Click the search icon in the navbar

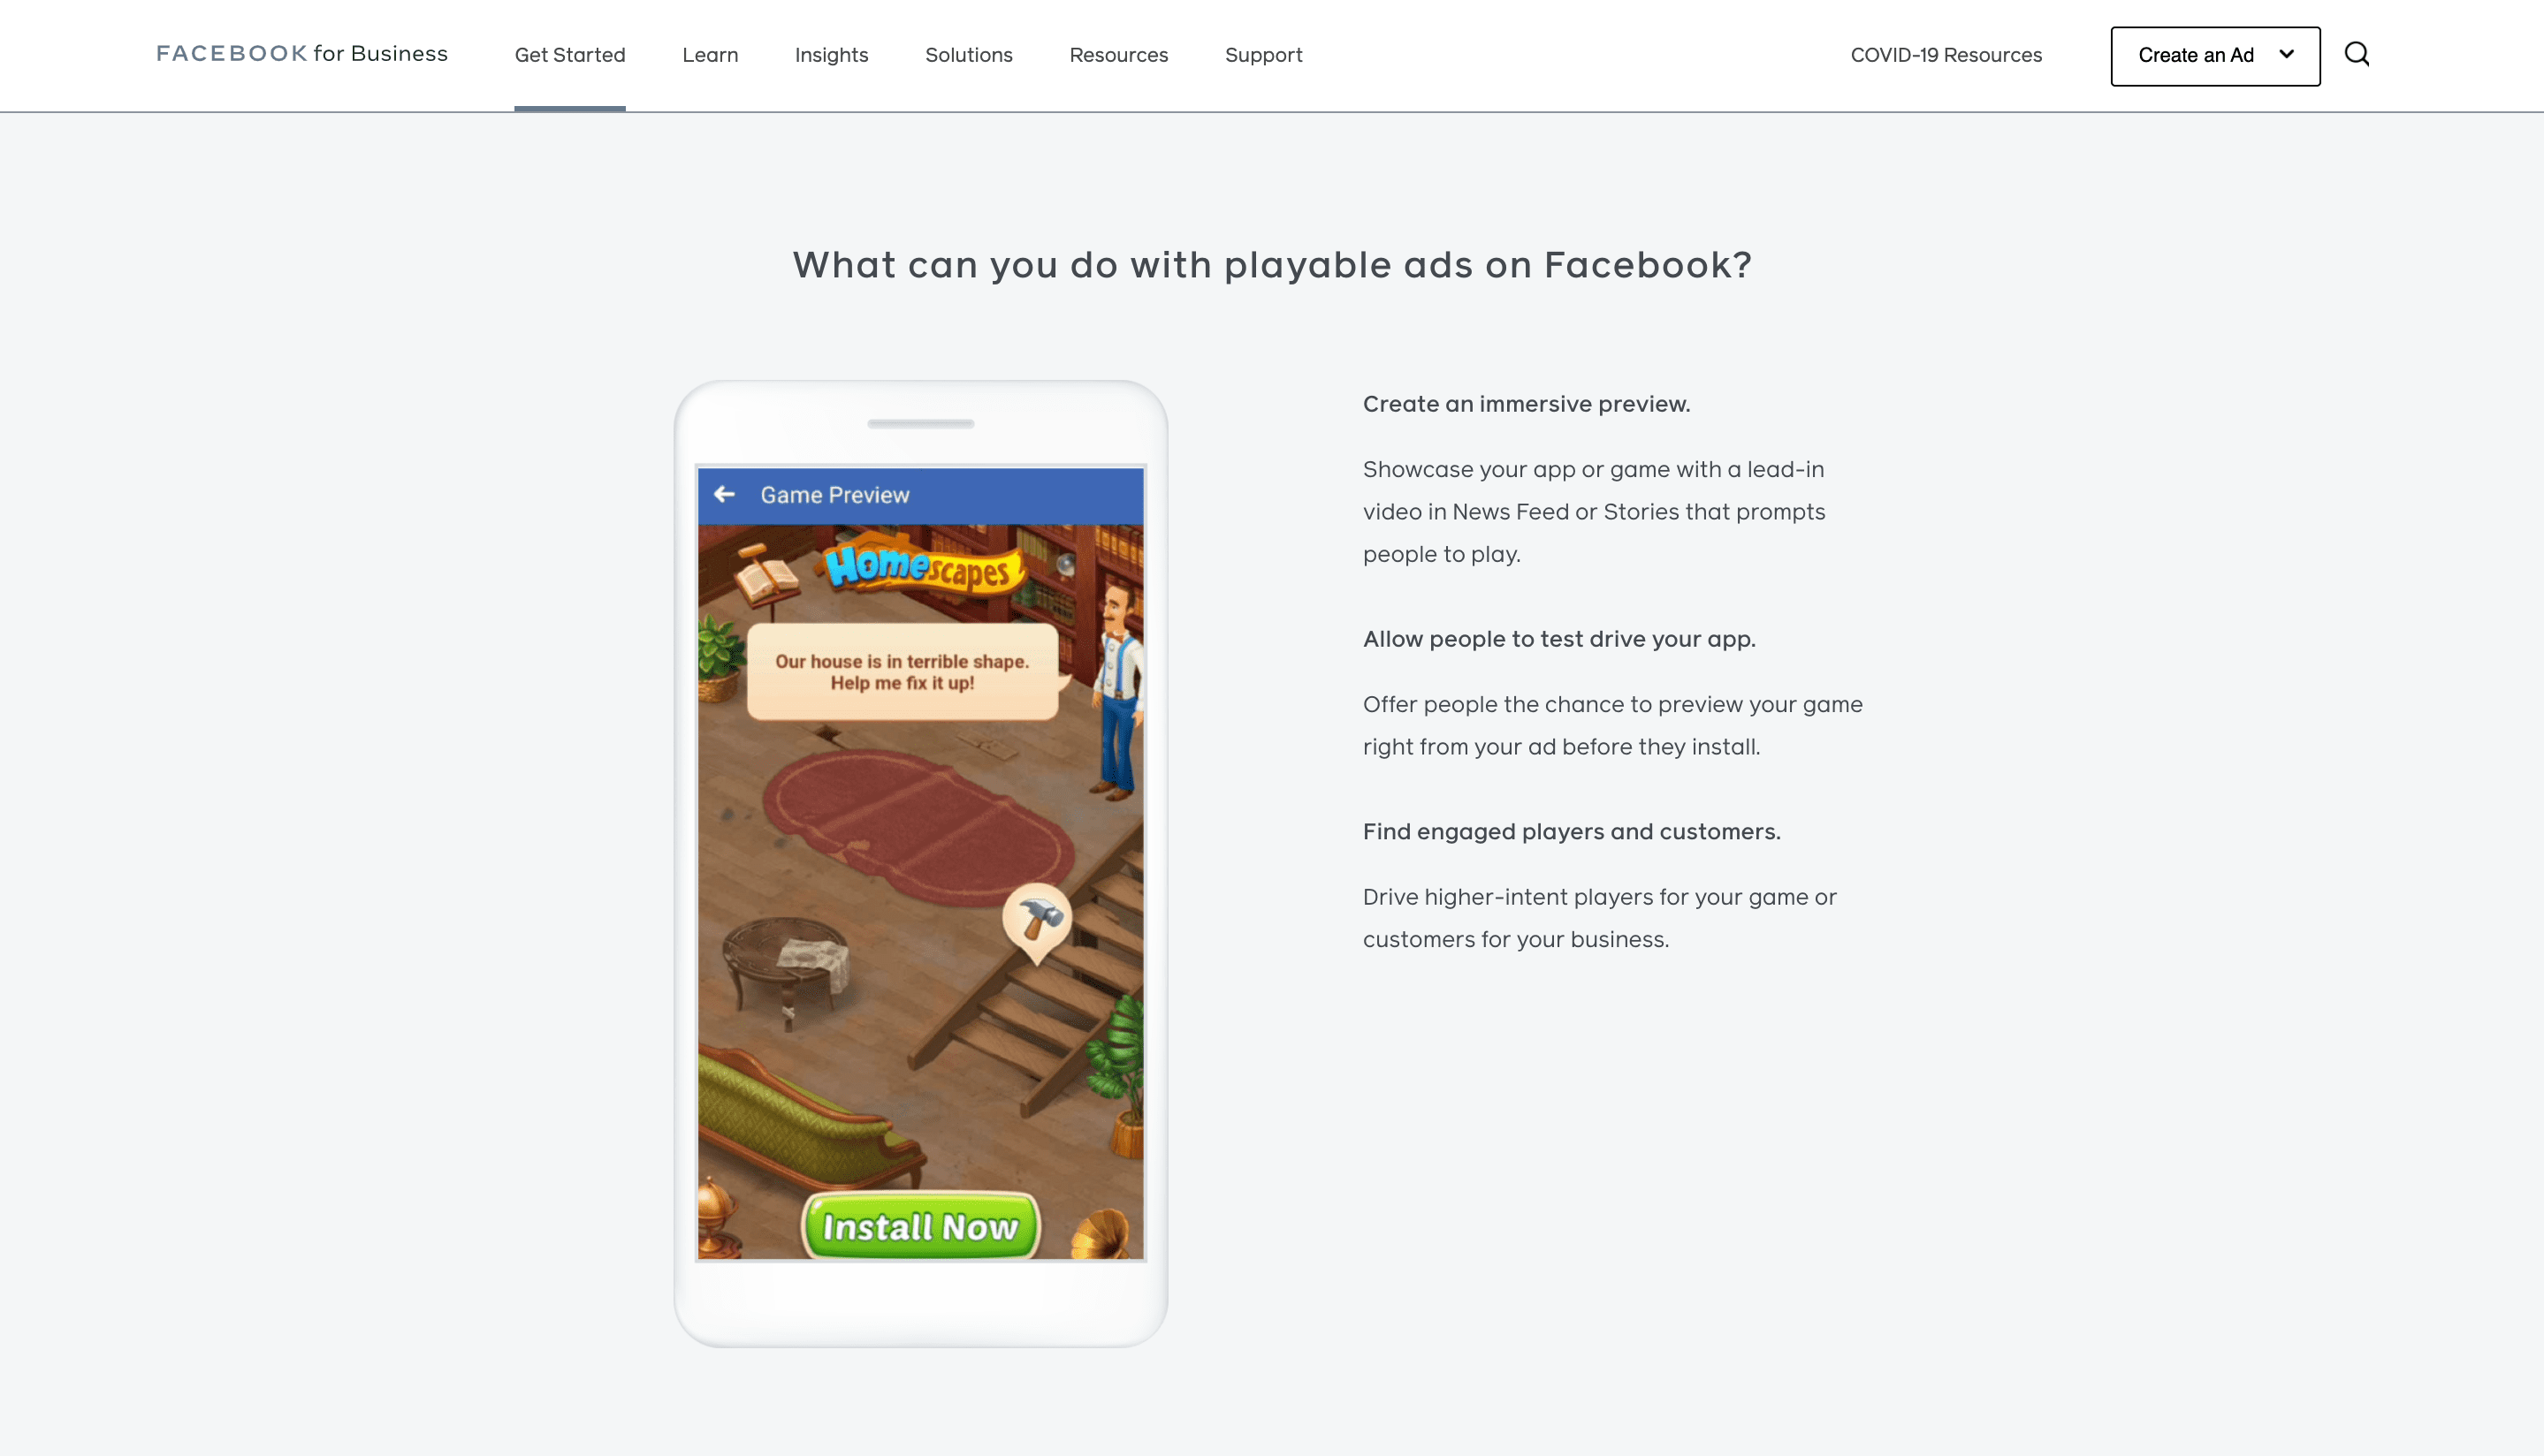point(2356,54)
